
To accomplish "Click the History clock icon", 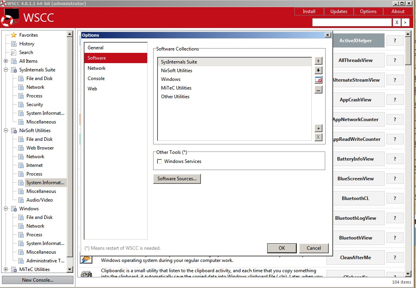I will click(14, 44).
